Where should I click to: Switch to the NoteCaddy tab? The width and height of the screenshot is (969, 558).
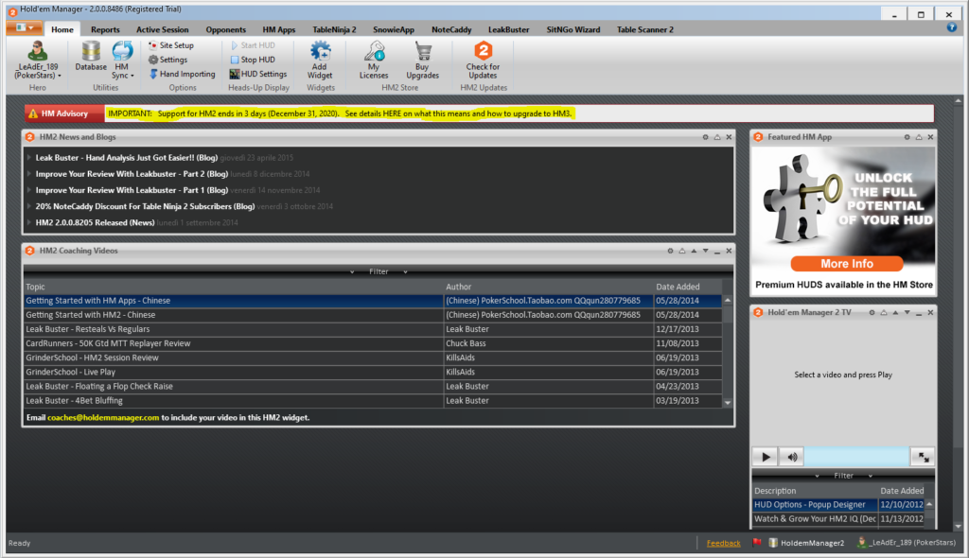(x=451, y=29)
